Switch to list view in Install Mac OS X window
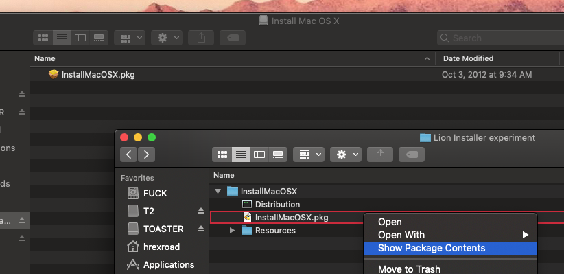The image size is (564, 274). 62,38
